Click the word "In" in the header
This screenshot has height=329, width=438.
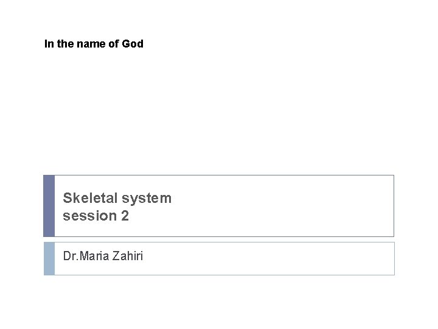tap(49, 44)
